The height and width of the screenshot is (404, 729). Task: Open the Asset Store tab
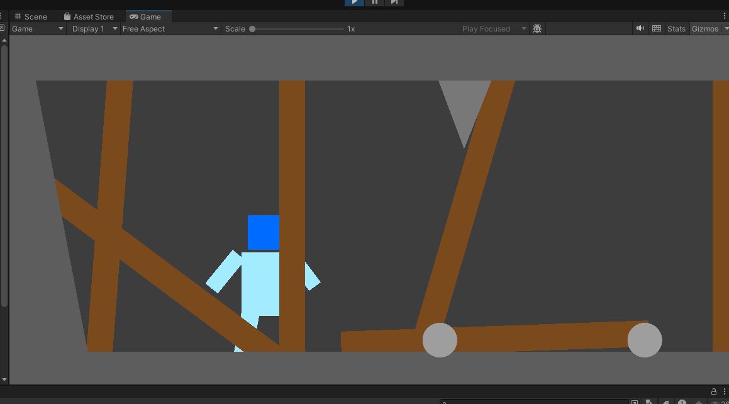pos(89,16)
